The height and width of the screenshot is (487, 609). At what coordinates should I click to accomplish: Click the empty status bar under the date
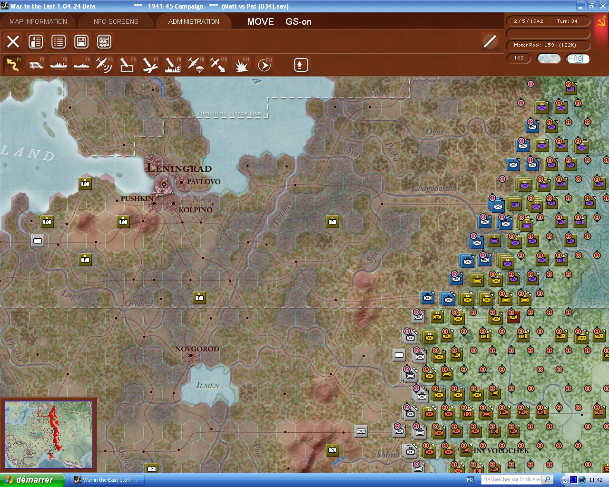[548, 33]
